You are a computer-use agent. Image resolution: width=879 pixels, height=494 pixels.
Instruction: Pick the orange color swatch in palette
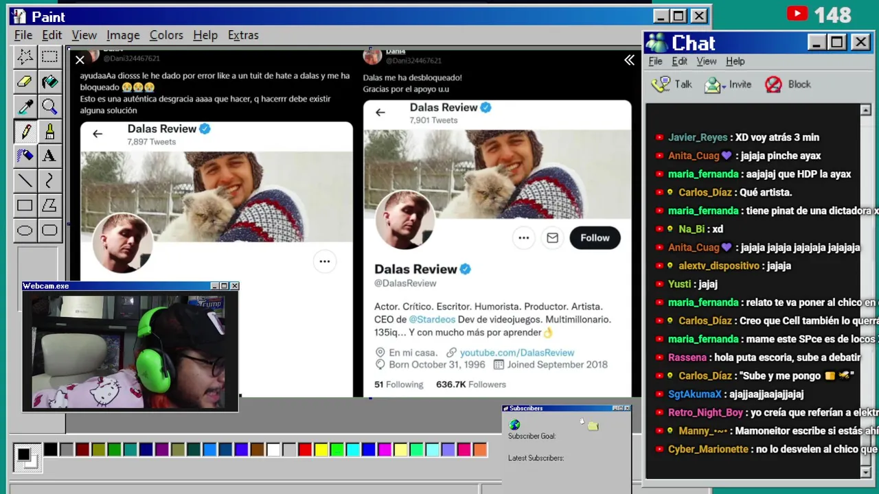click(x=480, y=450)
